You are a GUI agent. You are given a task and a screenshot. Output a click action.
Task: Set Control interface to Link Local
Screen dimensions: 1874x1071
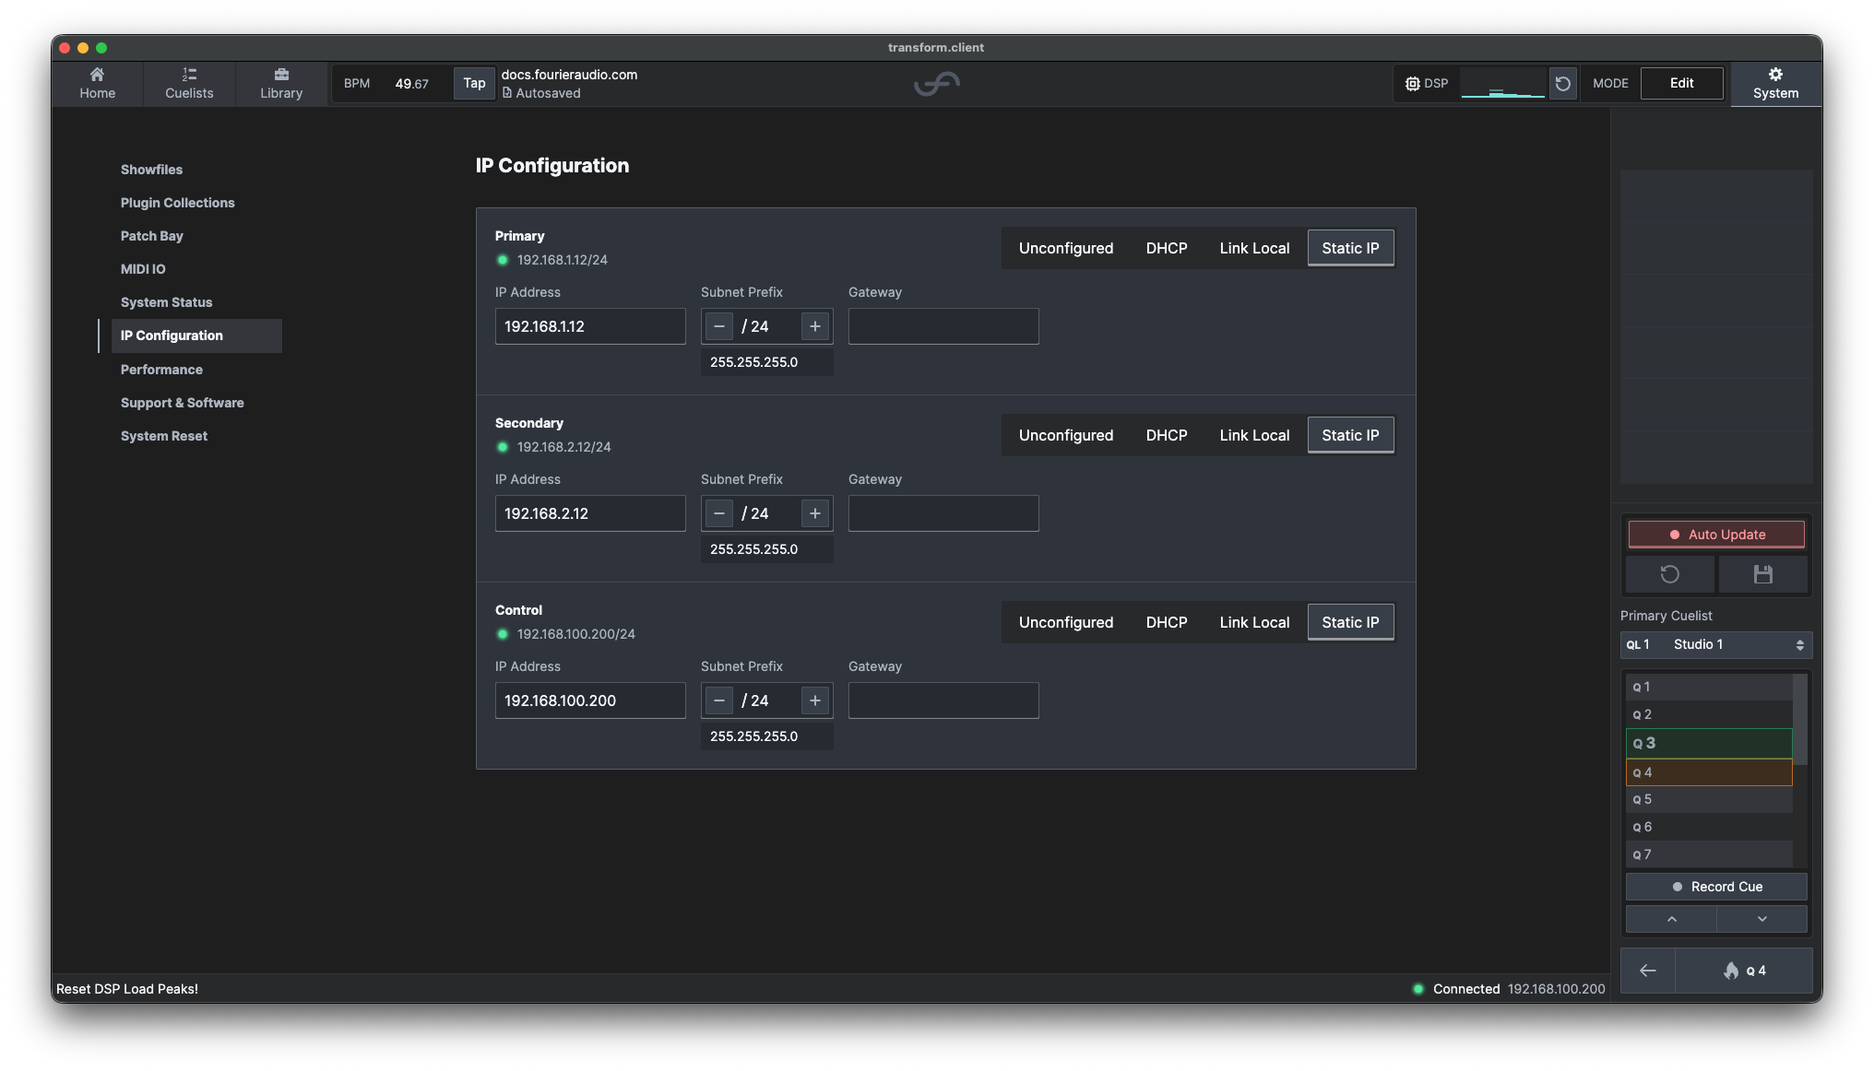pos(1254,622)
